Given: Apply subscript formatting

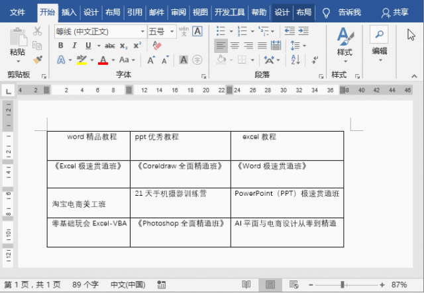Looking at the screenshot, I should click(124, 46).
